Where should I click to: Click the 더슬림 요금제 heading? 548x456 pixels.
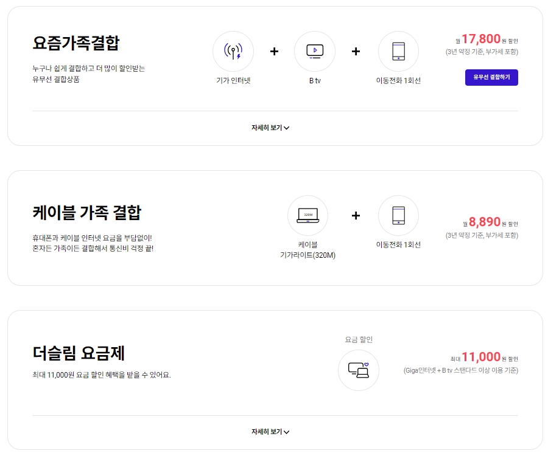coord(79,353)
